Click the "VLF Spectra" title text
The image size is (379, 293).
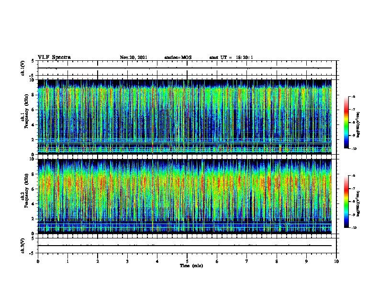pyautogui.click(x=54, y=57)
